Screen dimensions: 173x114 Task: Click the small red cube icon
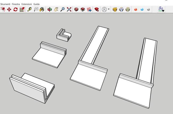point(135,10)
